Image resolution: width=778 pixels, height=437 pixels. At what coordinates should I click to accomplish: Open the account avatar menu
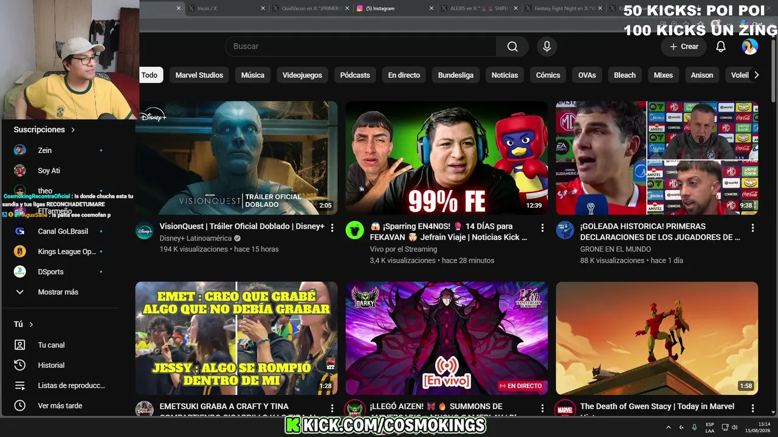coord(750,47)
